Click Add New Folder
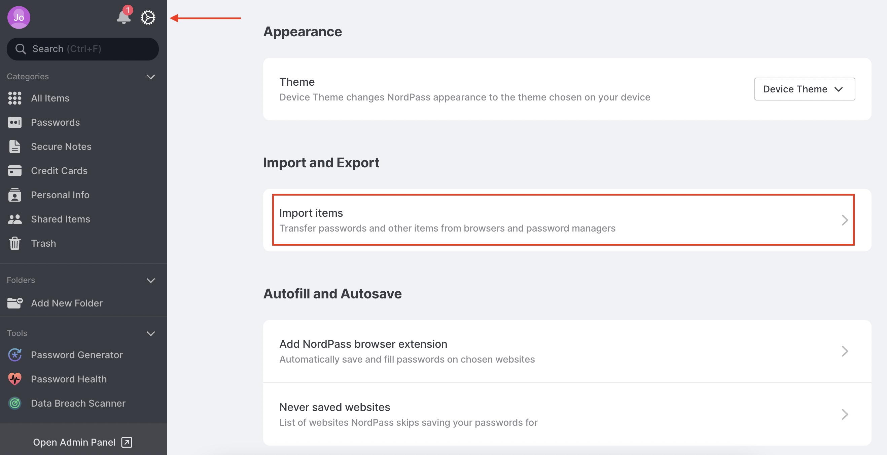 (x=83, y=303)
